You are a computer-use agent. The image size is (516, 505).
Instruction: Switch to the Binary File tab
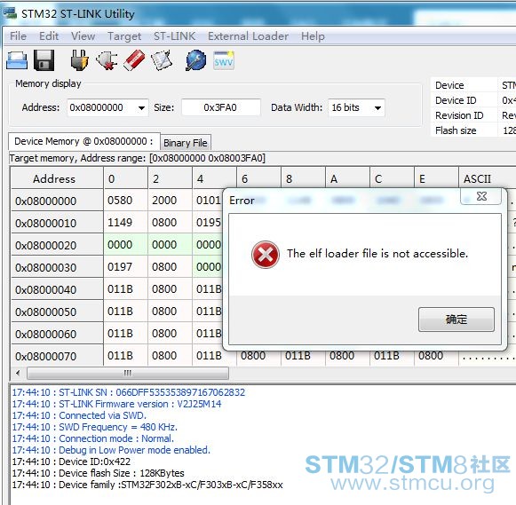click(x=186, y=143)
